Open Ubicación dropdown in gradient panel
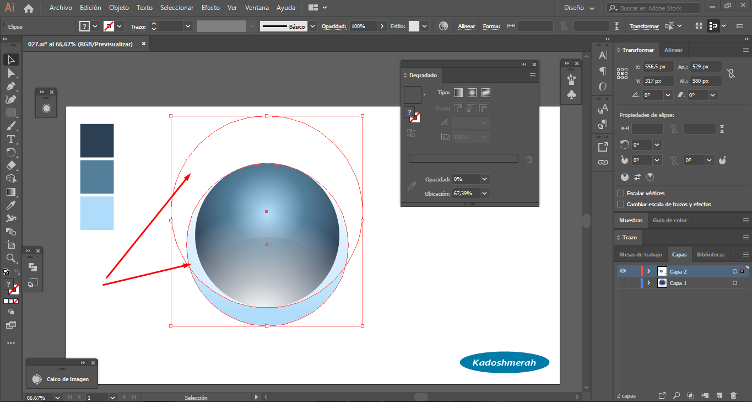Screen dimensions: 752x402 pos(485,194)
